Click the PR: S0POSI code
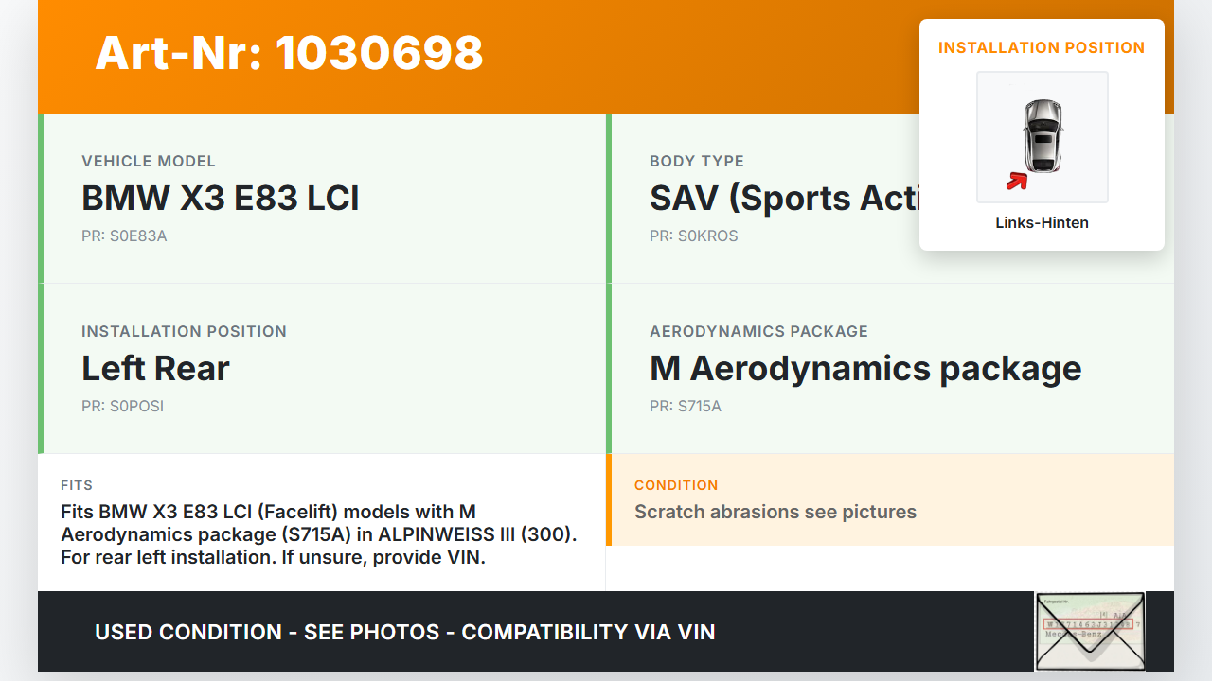 tap(123, 406)
